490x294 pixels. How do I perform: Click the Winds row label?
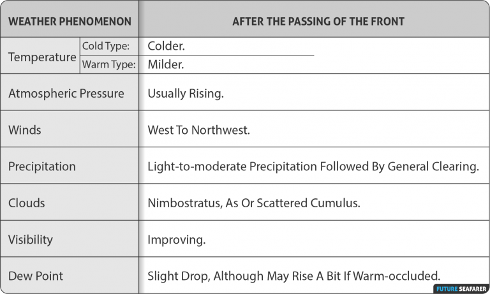click(25, 130)
